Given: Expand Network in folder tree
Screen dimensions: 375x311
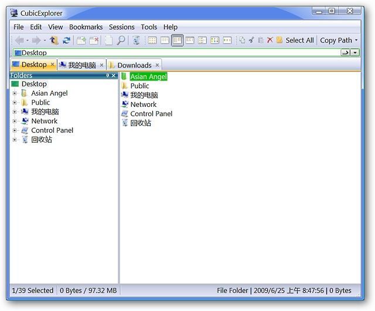Looking at the screenshot, I should 15,121.
